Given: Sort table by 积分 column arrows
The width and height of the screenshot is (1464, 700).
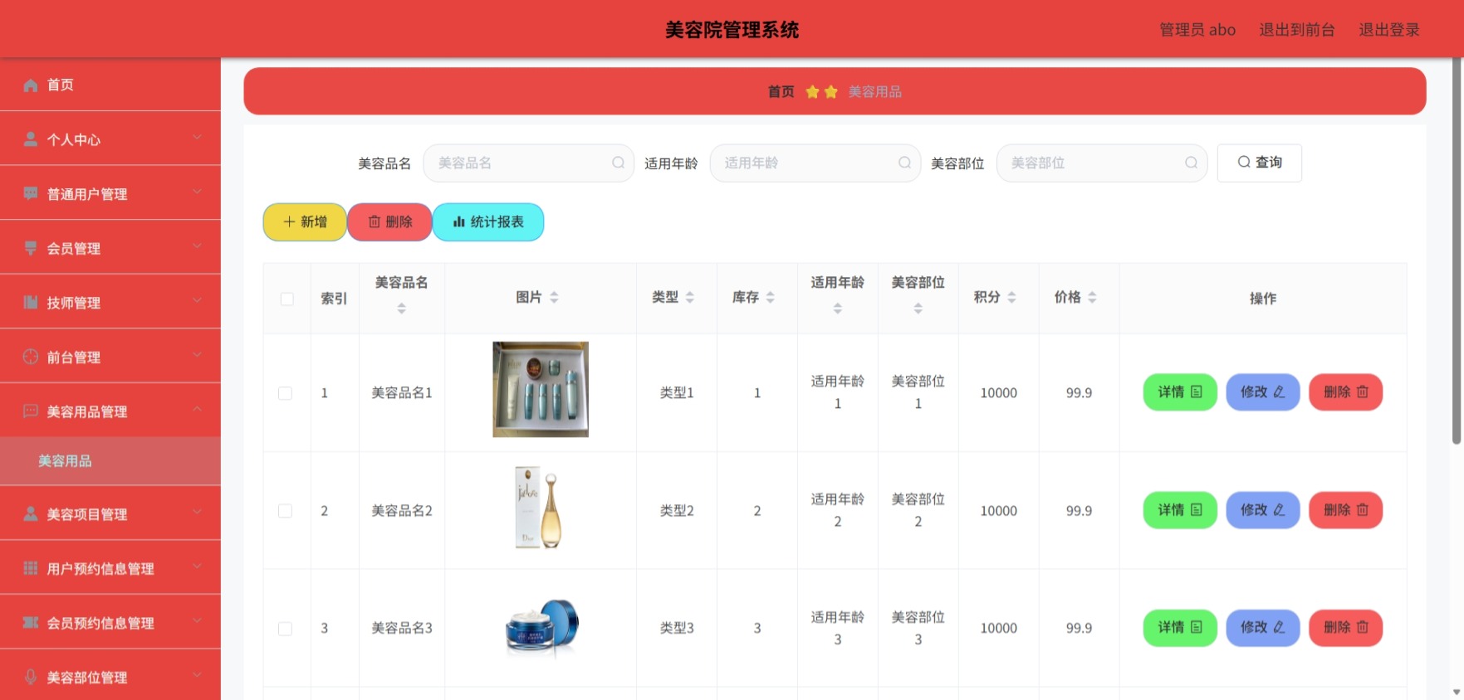Looking at the screenshot, I should coord(1011,297).
